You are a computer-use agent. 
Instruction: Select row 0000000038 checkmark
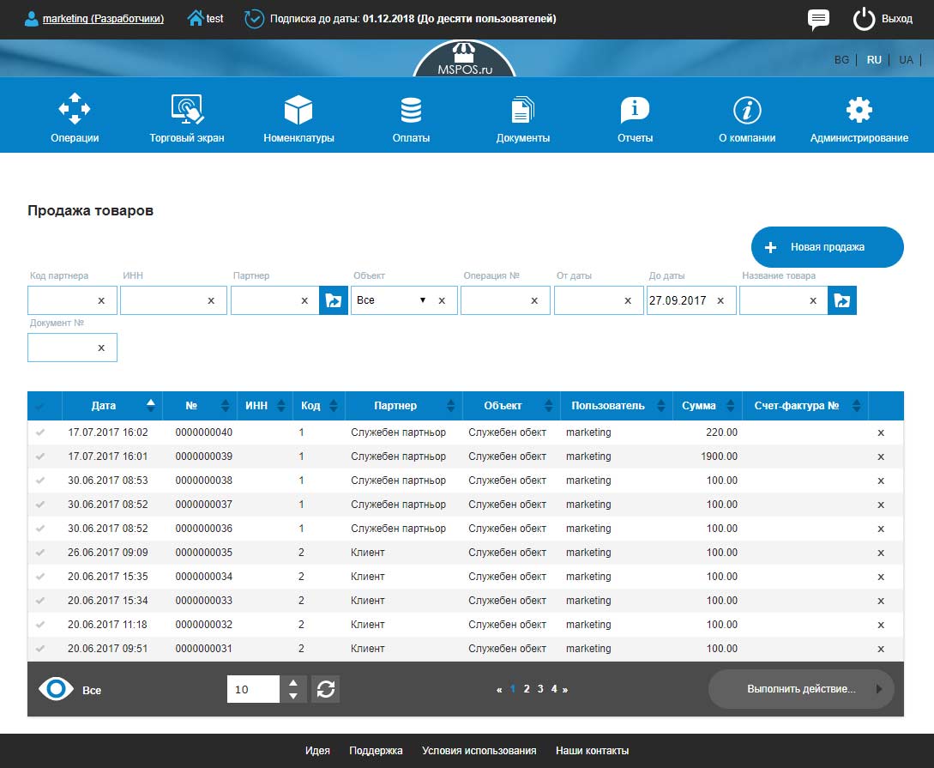point(40,481)
